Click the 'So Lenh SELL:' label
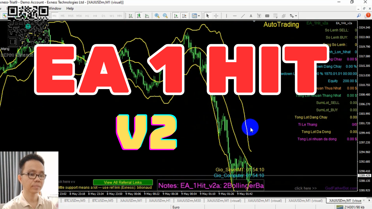 (337, 30)
